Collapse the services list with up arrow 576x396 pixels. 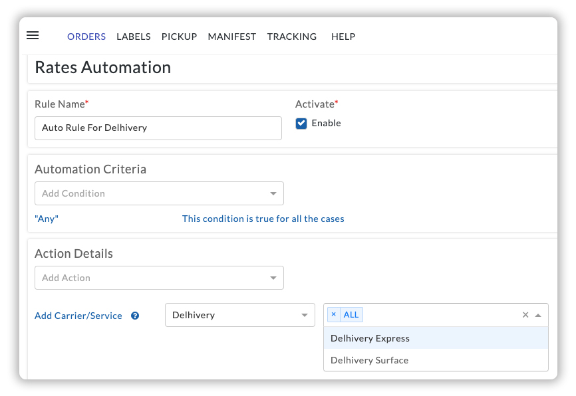pyautogui.click(x=538, y=315)
